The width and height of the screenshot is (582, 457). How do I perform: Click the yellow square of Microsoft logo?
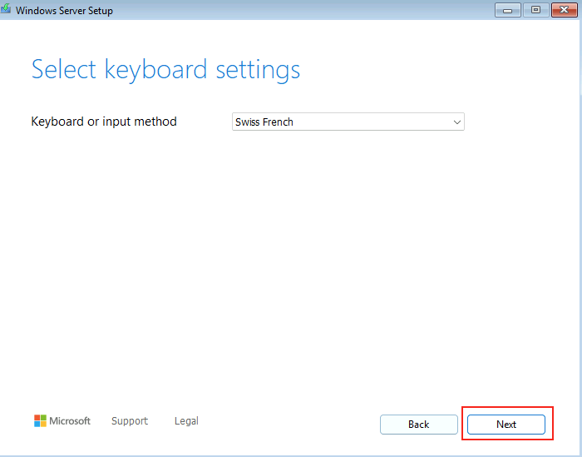pos(43,424)
